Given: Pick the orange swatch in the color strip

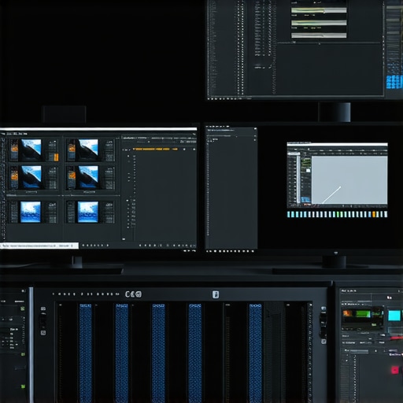Looking at the screenshot, I should [374, 214].
